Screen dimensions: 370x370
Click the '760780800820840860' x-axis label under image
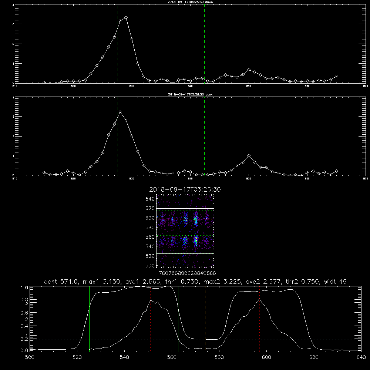pos(187,273)
